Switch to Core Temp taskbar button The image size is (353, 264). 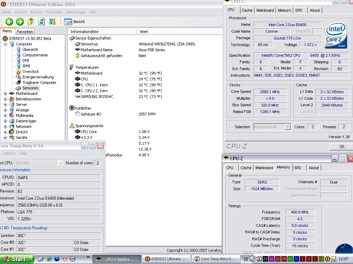pos(215,259)
